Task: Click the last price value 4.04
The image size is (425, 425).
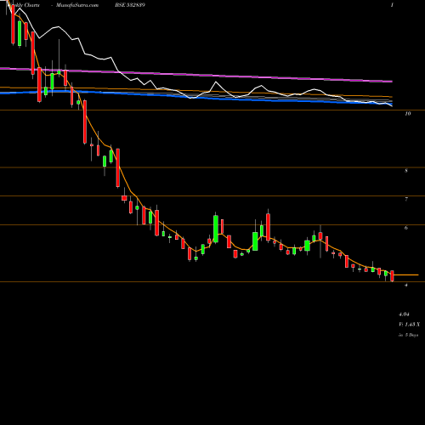Action: (404, 314)
